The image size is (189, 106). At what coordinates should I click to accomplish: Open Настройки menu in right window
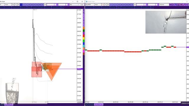(x=97, y=7)
